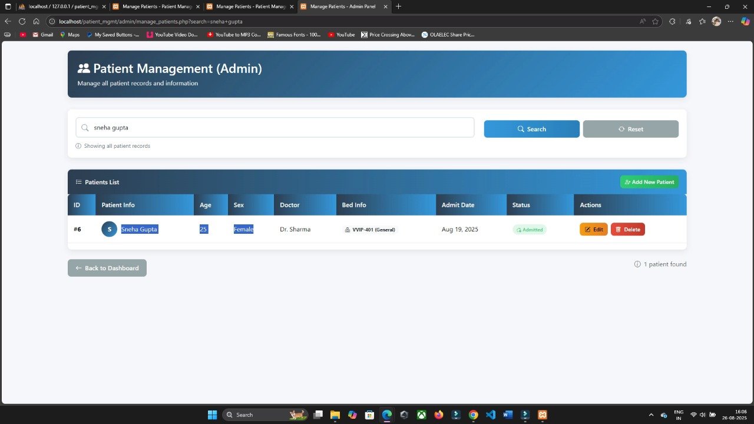This screenshot has width=754, height=424.
Task: Add page to favorites star
Action: [x=655, y=21]
